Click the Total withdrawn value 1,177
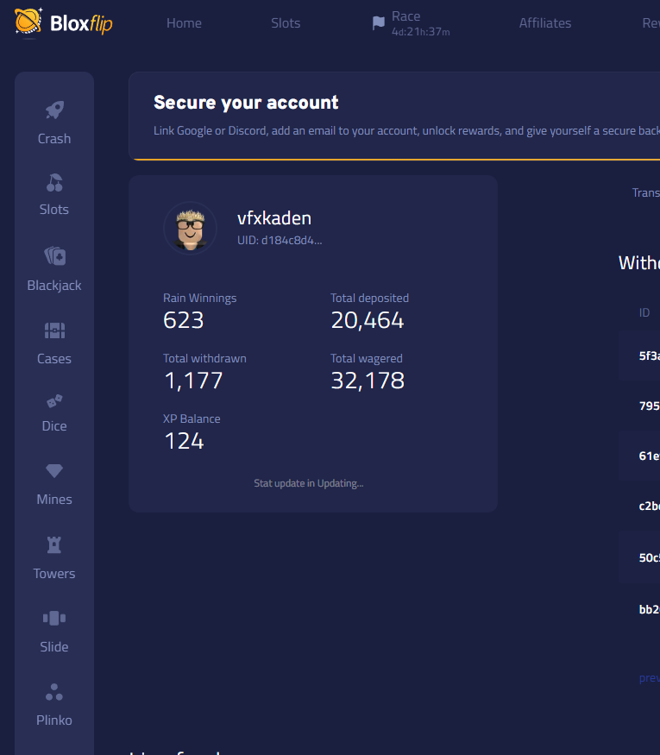The height and width of the screenshot is (755, 660). 193,381
